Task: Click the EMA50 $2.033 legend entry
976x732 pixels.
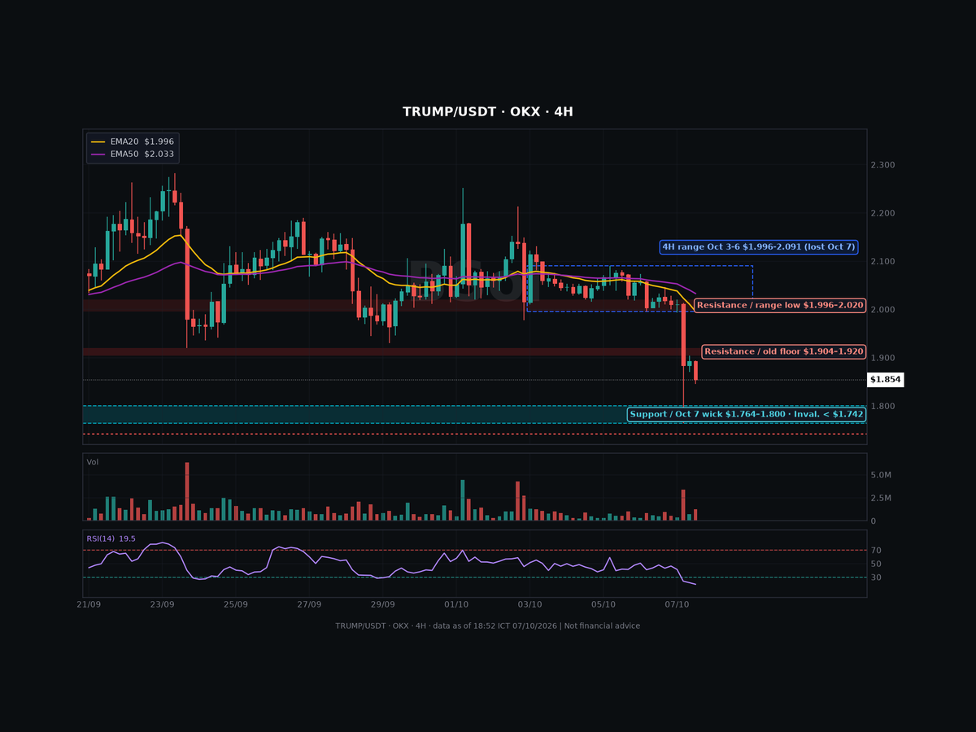Action: tap(133, 154)
